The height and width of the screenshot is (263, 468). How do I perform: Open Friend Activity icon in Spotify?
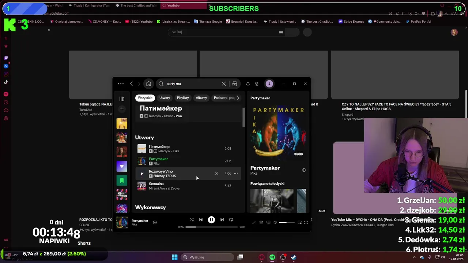pyautogui.click(x=257, y=84)
